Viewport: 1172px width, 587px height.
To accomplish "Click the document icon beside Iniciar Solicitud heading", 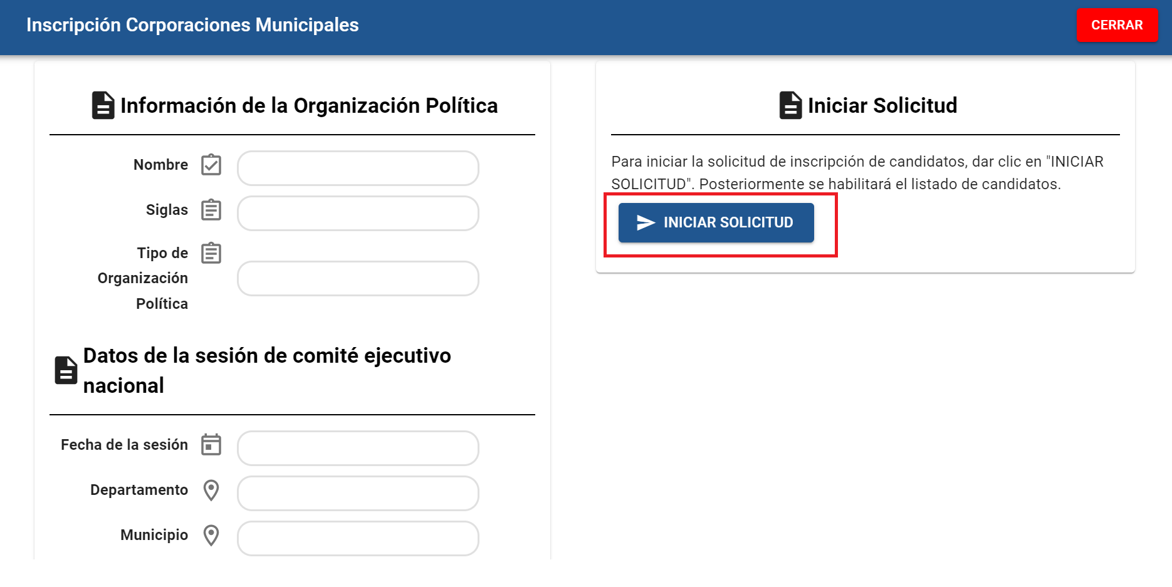I will pos(790,105).
